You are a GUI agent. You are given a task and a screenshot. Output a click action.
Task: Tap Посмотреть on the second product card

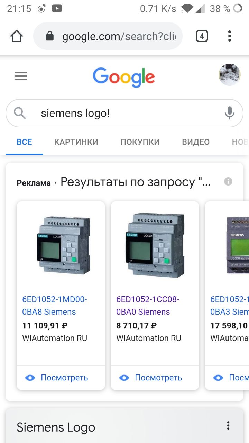[x=151, y=378]
